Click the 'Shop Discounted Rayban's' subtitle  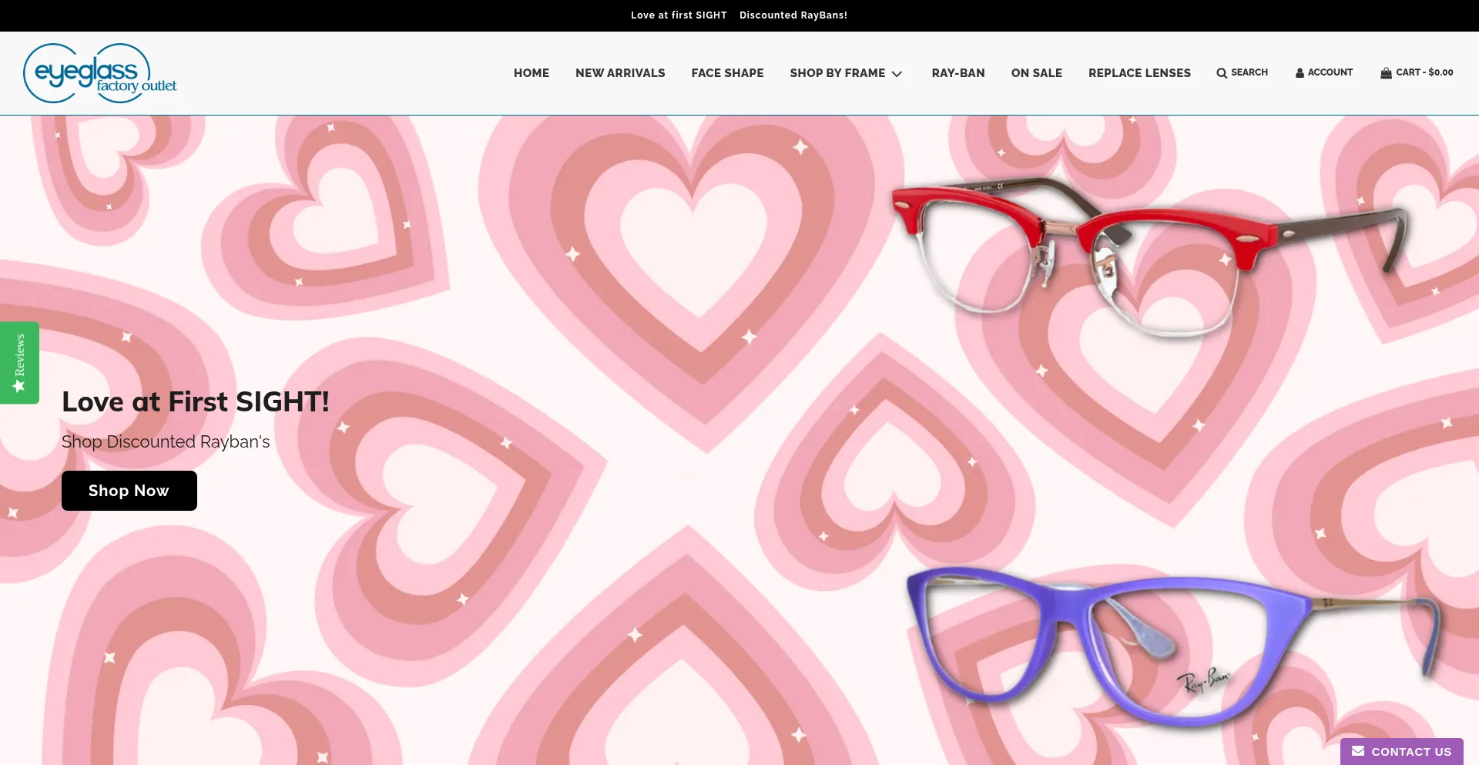pyautogui.click(x=166, y=441)
